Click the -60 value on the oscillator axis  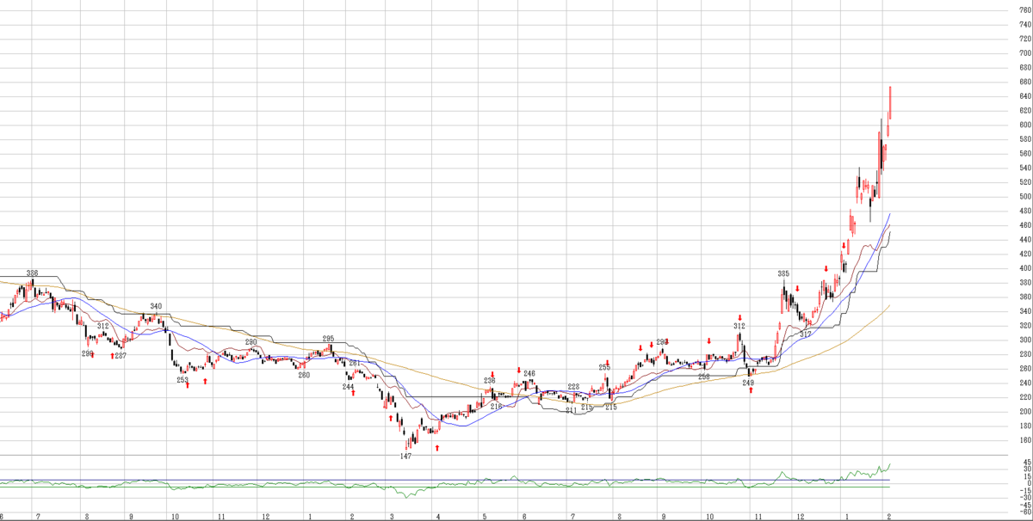[x=1025, y=511]
